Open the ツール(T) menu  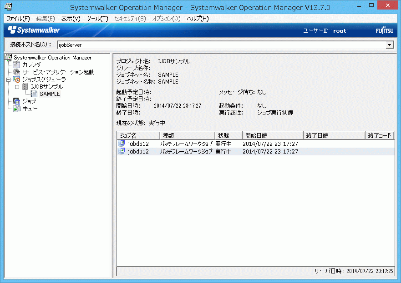pos(97,19)
